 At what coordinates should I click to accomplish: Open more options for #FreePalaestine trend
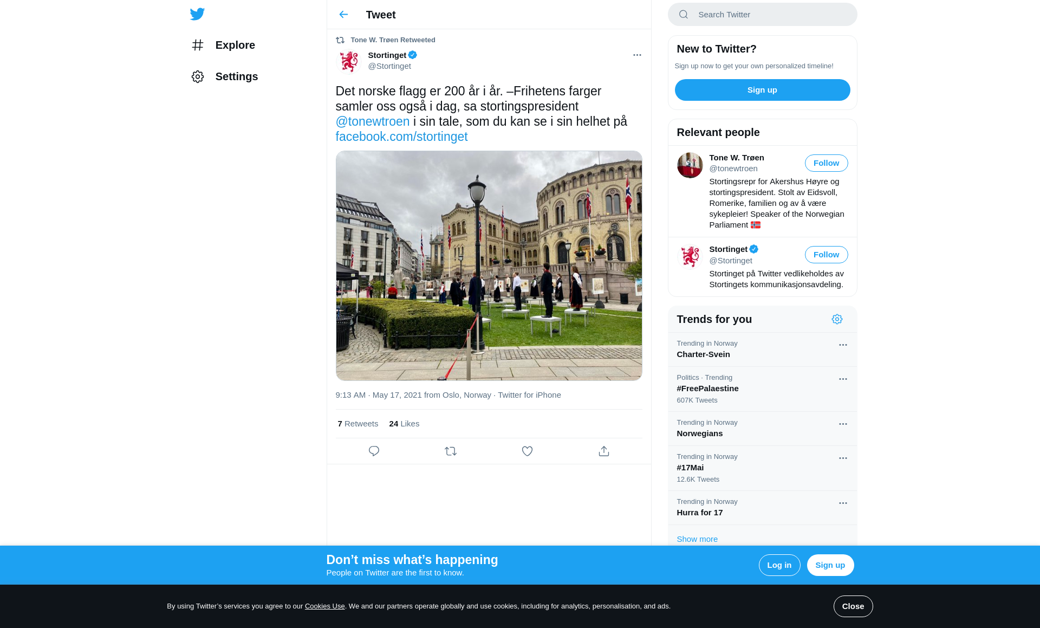tap(843, 379)
